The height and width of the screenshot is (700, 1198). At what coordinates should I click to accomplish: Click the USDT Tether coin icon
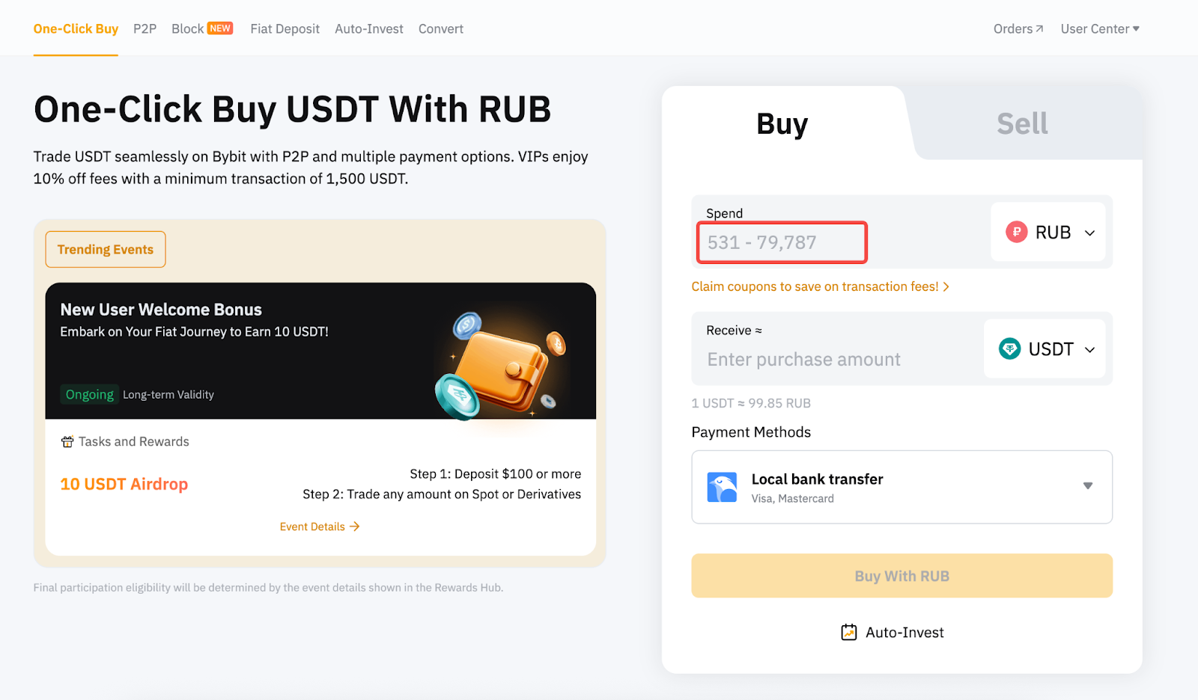pyautogui.click(x=1009, y=349)
